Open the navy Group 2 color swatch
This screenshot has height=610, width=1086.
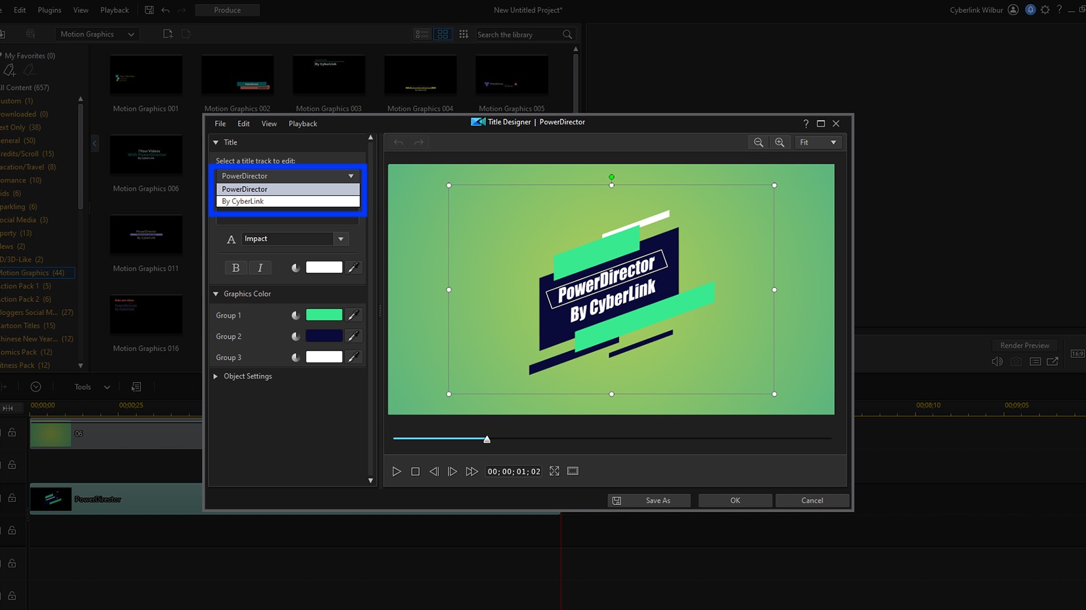[324, 336]
